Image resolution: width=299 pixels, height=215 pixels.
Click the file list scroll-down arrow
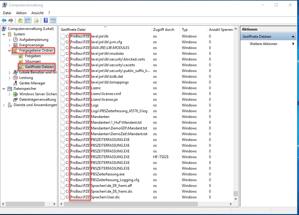tap(236, 199)
